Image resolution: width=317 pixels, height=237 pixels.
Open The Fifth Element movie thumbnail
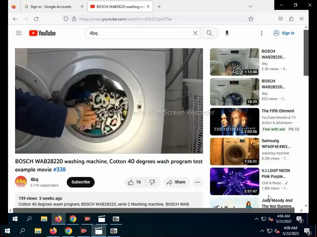tap(235, 122)
